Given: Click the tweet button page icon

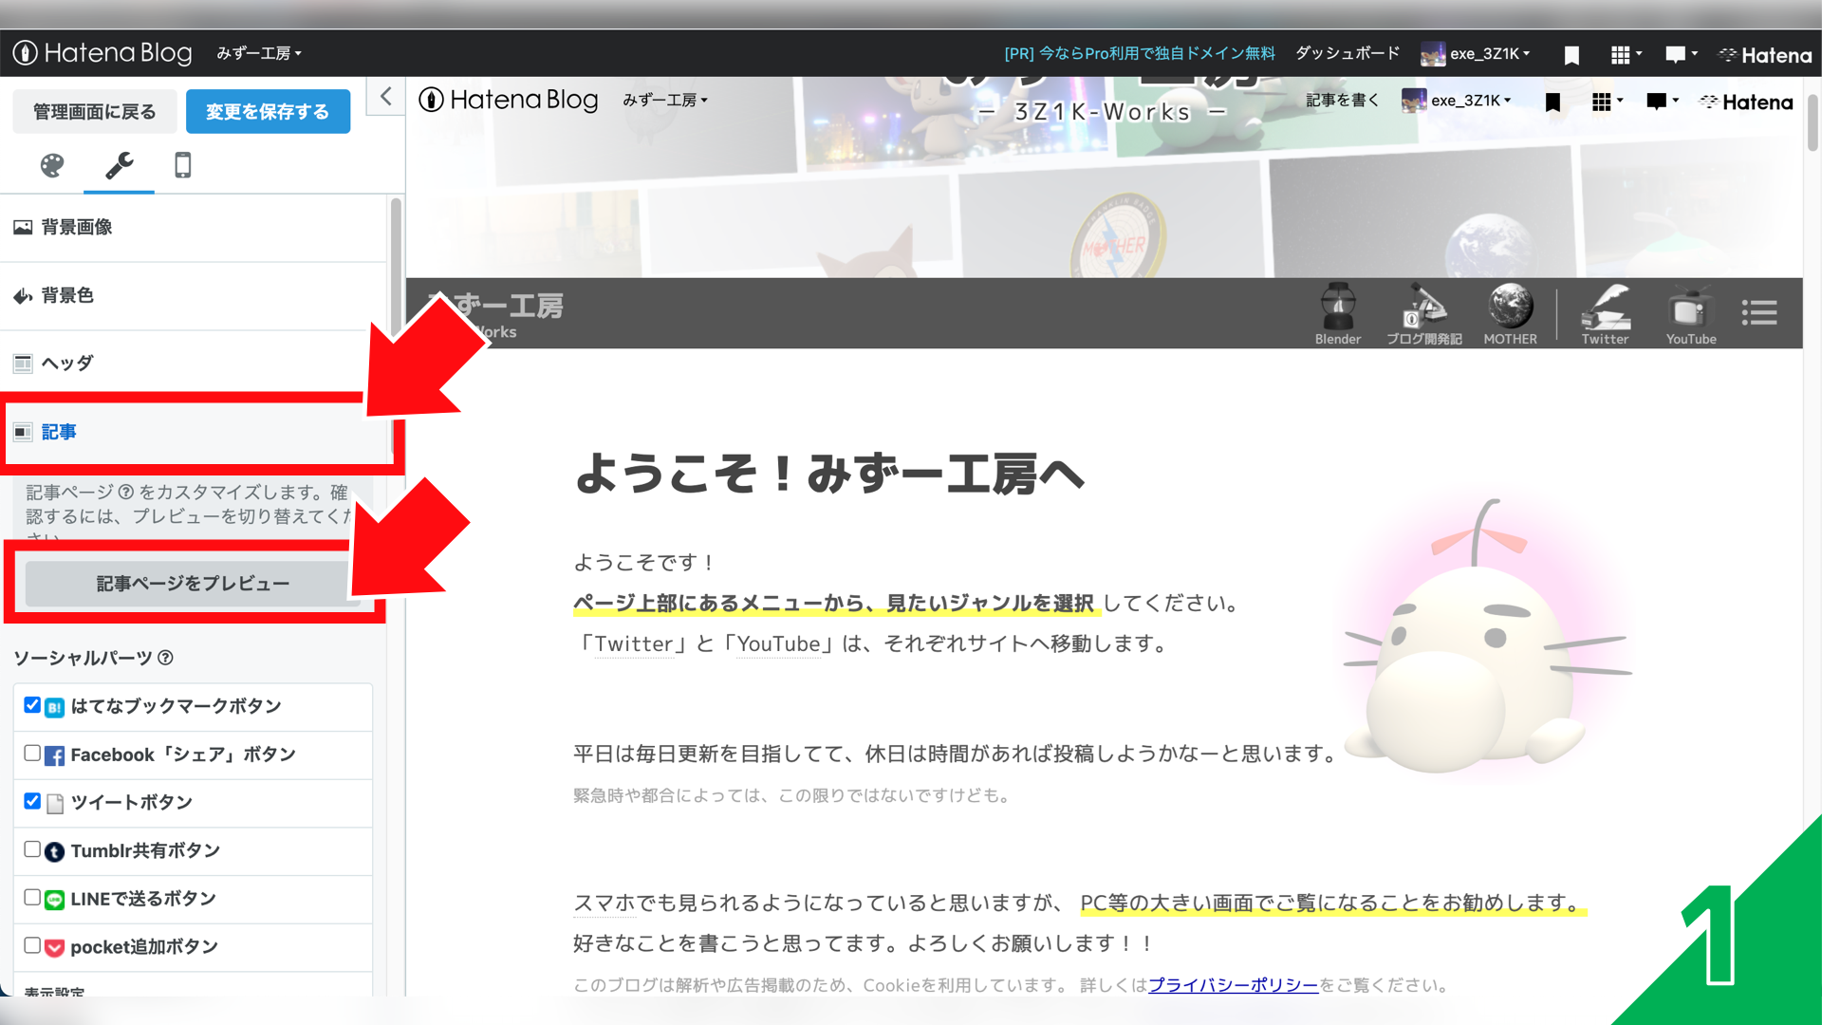Looking at the screenshot, I should tap(55, 803).
